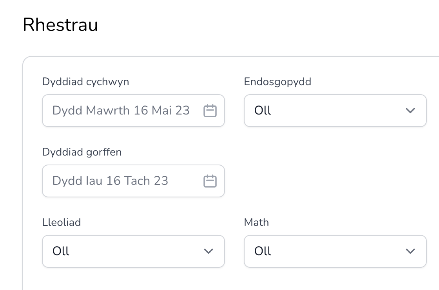Click inside the Dyddiad gorffen date field
The width and height of the screenshot is (439, 290).
click(x=118, y=181)
